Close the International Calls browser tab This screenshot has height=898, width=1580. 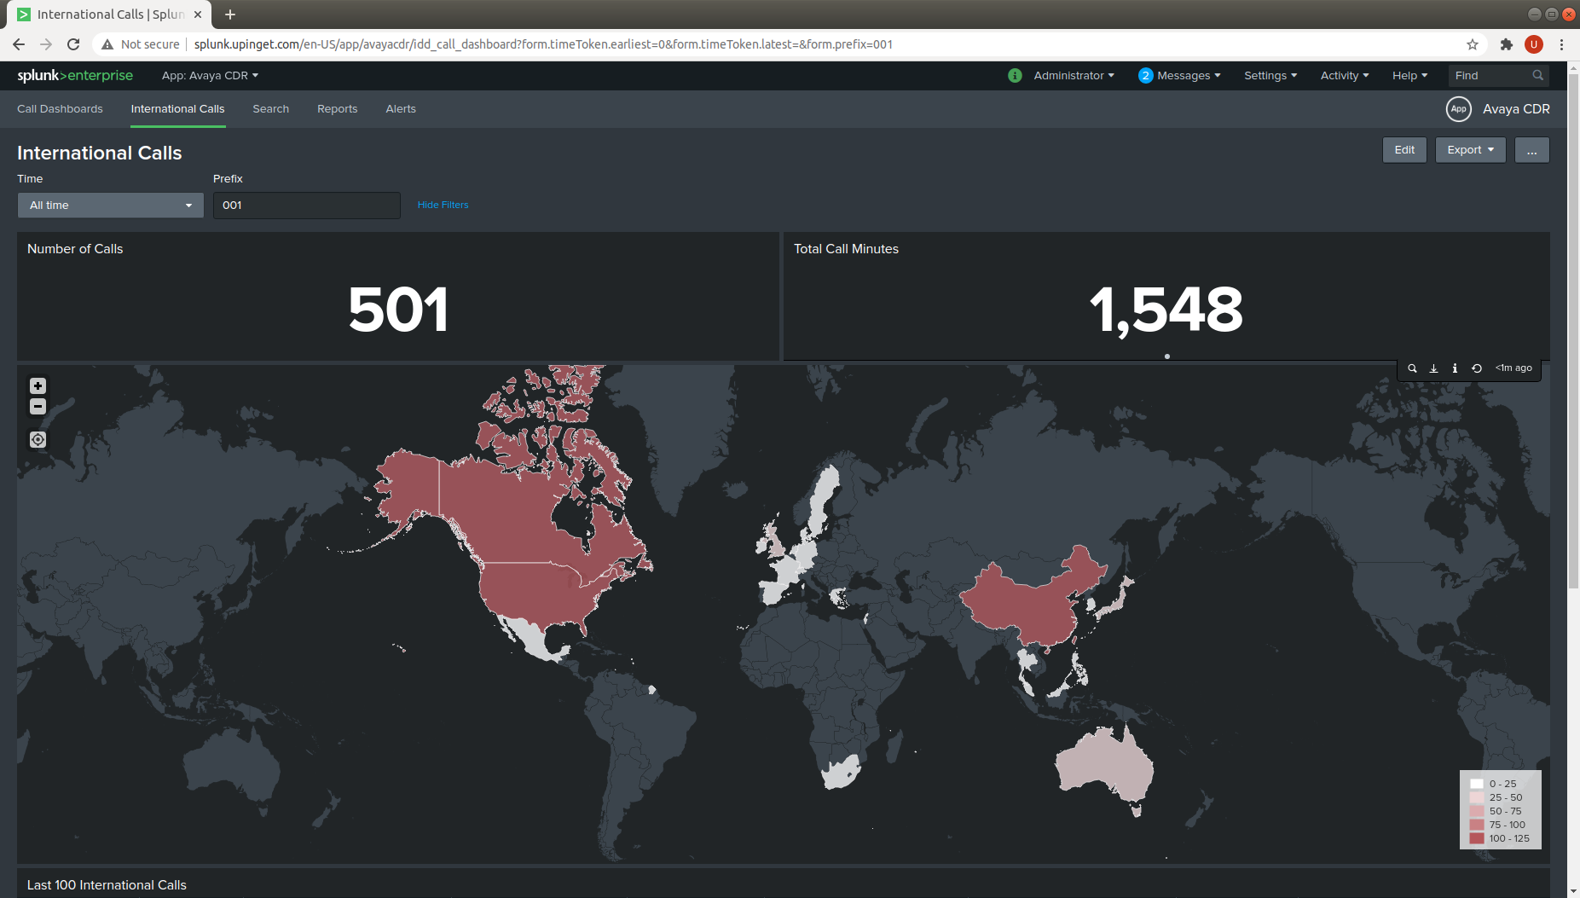(x=198, y=14)
